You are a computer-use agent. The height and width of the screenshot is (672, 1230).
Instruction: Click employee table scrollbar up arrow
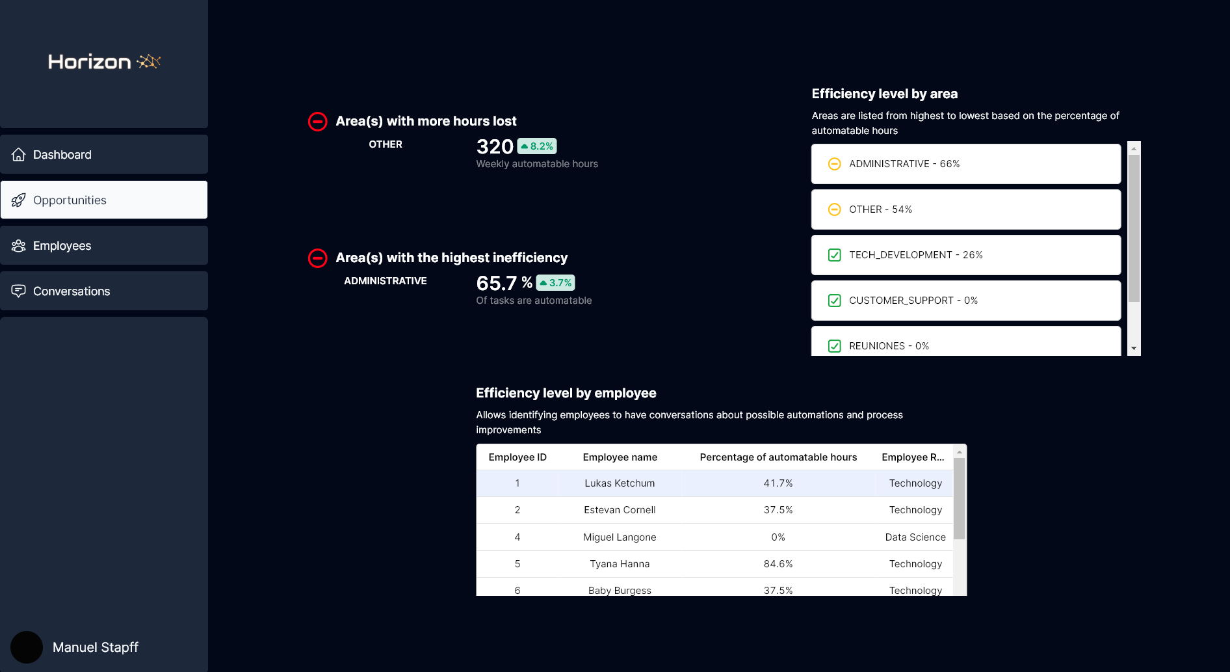[x=960, y=451]
